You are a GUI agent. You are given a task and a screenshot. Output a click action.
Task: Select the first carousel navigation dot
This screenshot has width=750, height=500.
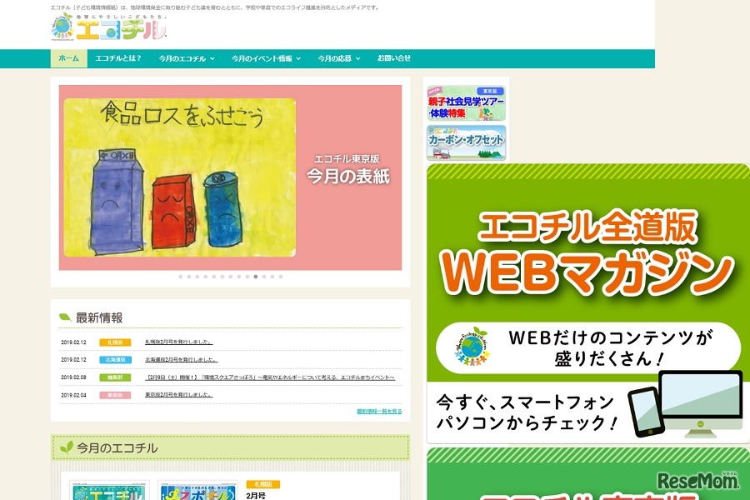pyautogui.click(x=181, y=276)
